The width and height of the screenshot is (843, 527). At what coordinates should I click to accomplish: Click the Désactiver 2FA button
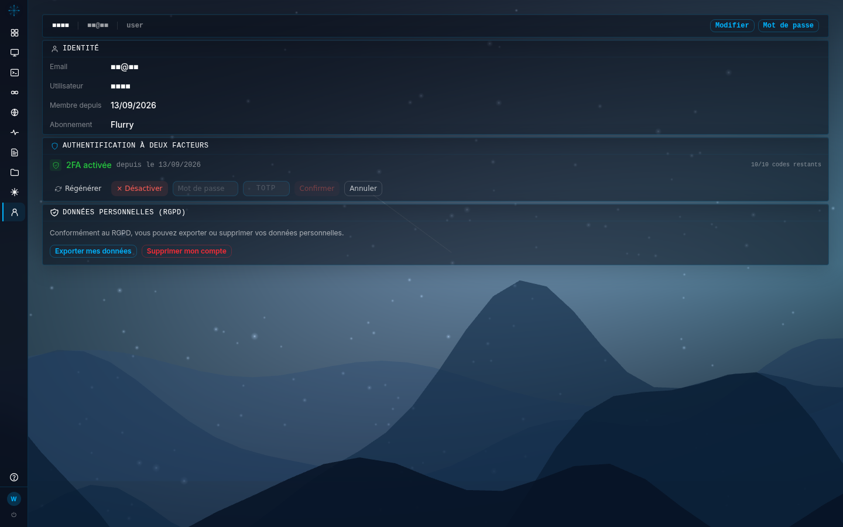coord(139,189)
